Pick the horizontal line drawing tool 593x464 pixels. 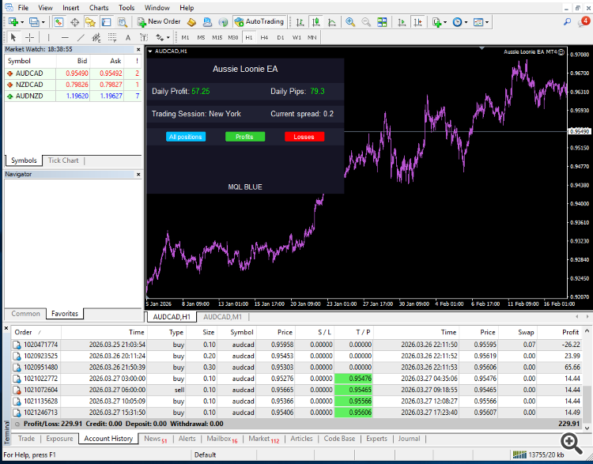click(x=65, y=37)
